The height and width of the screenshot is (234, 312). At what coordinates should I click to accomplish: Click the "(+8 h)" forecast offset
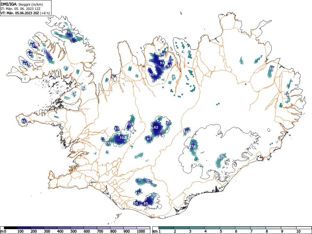click(45, 13)
